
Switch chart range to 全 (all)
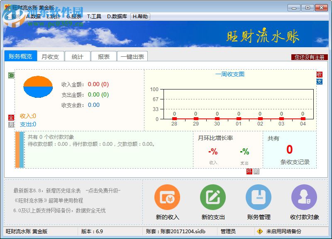(10, 118)
